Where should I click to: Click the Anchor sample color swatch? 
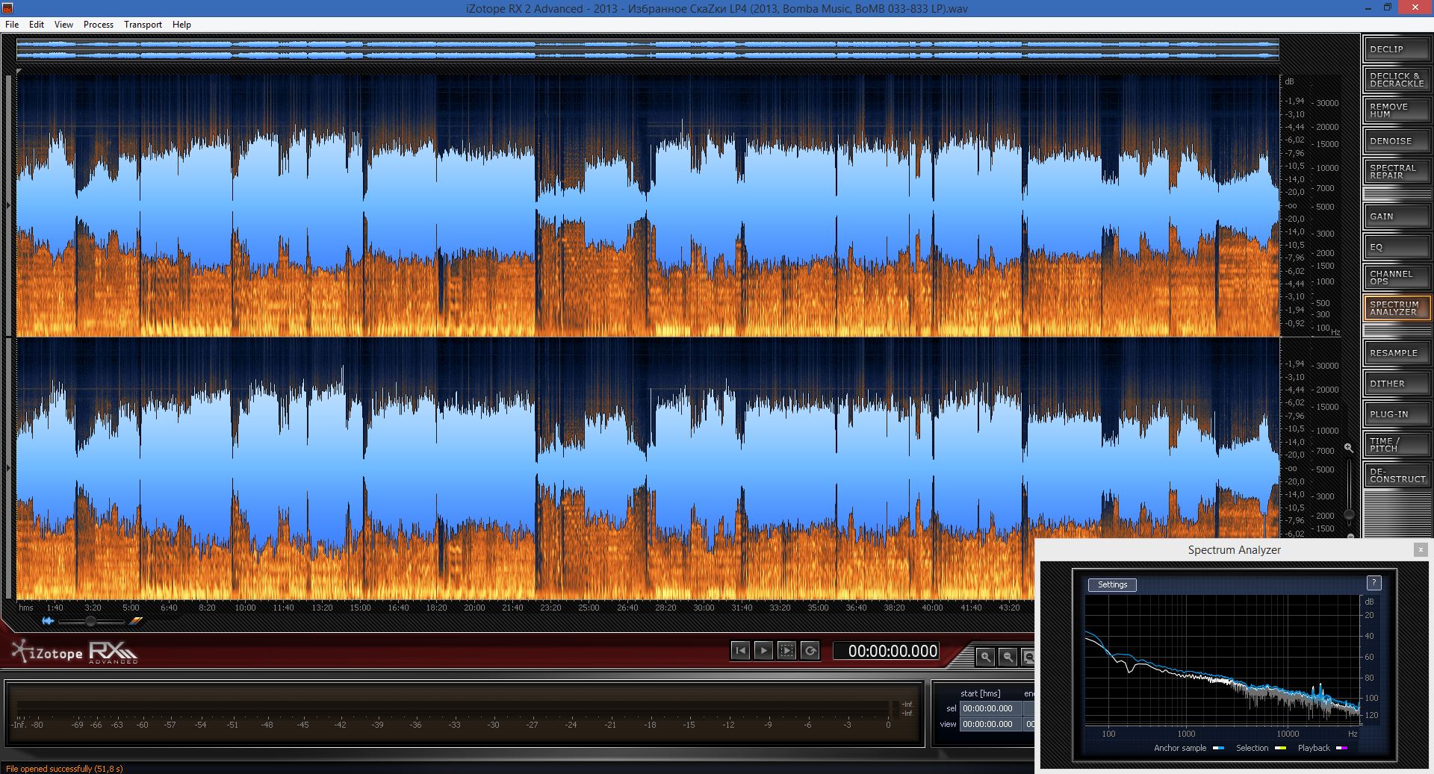point(1218,748)
